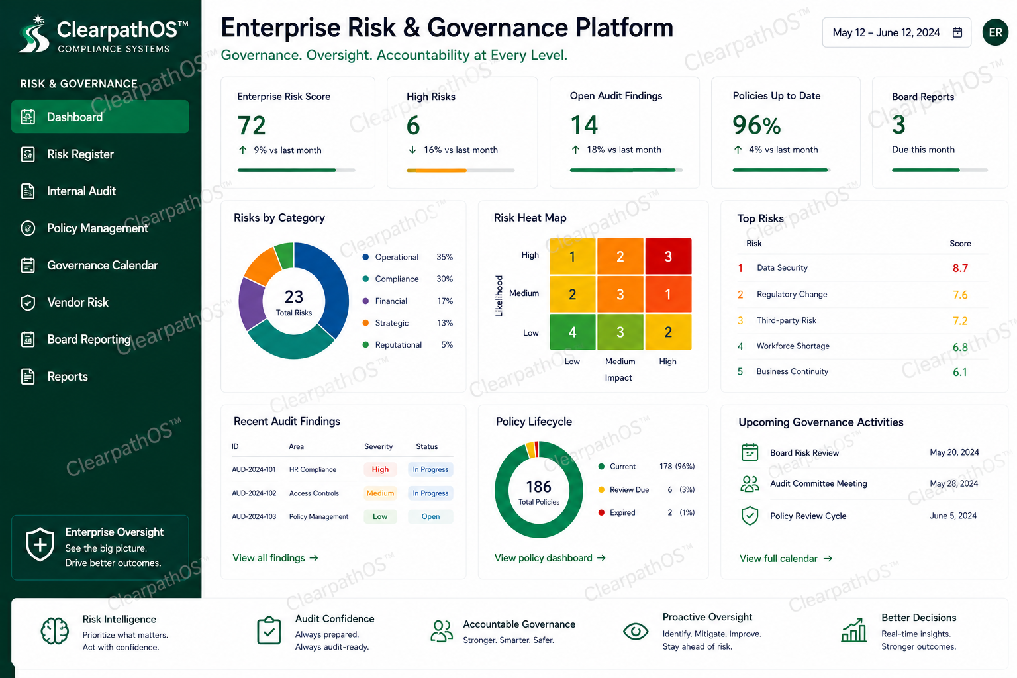
Task: Click the Better Decisions chart icon
Action: [x=854, y=630]
